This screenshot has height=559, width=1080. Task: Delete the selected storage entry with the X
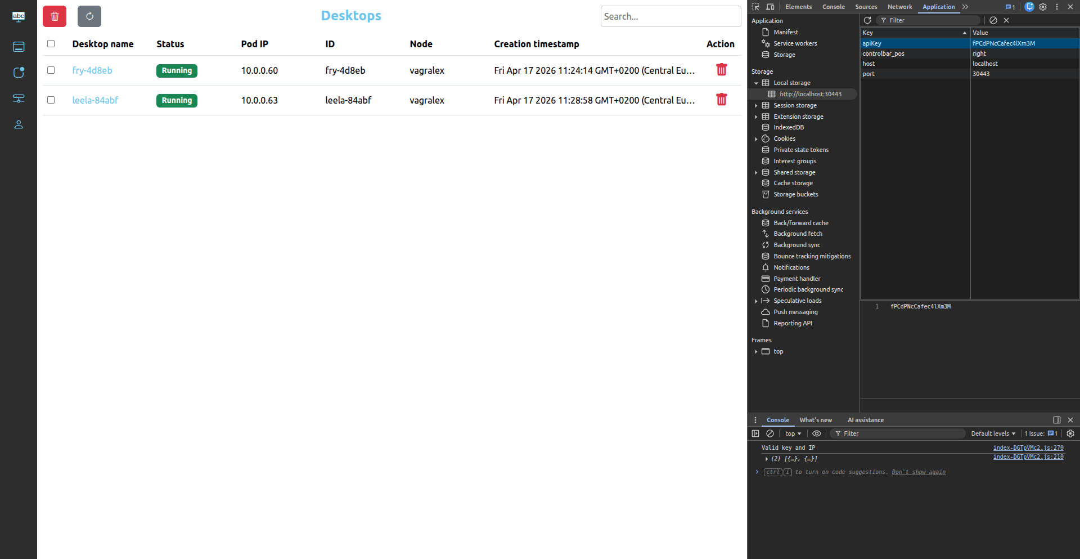click(x=1006, y=20)
